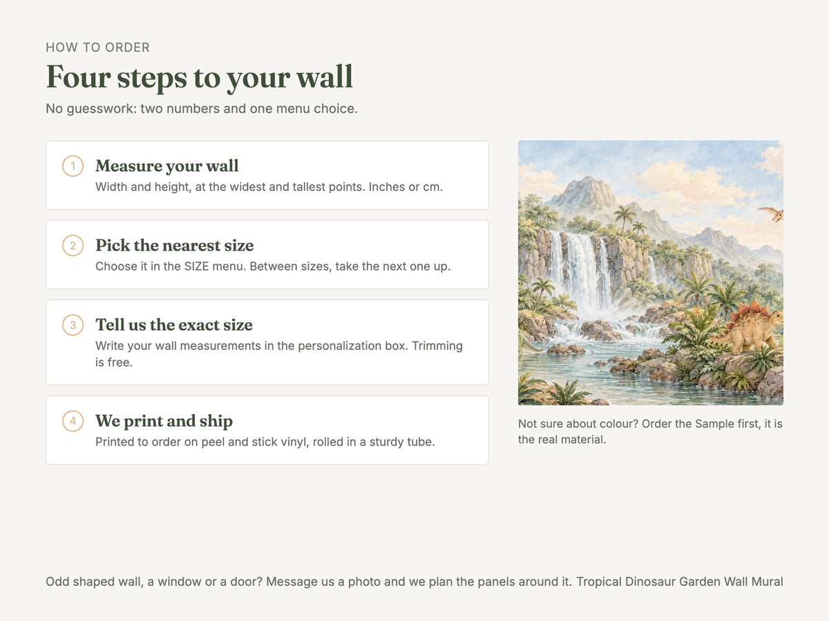
Task: Click the step 2 circled number icon
Action: pyautogui.click(x=73, y=246)
